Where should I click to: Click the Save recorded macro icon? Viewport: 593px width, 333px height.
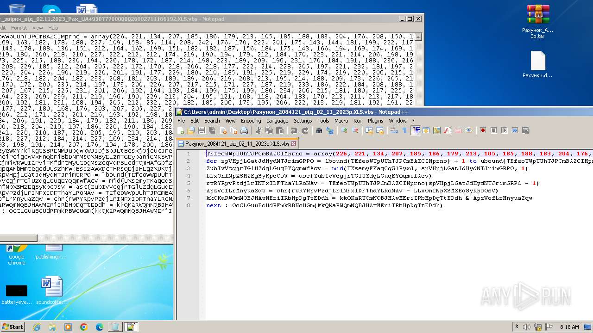525,130
